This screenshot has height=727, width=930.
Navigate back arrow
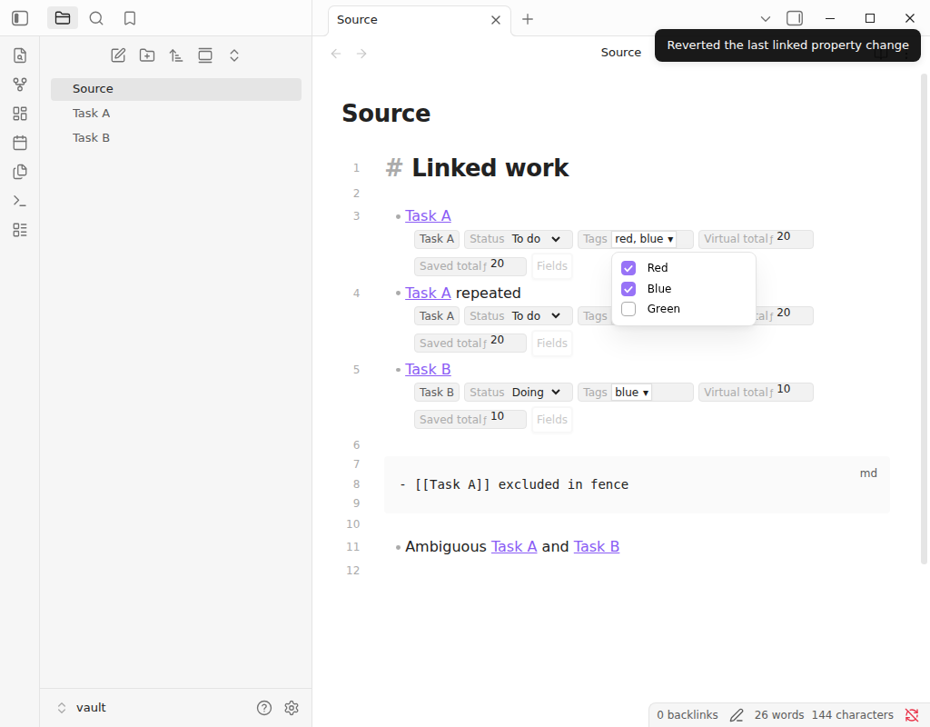click(336, 54)
